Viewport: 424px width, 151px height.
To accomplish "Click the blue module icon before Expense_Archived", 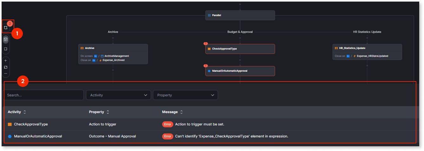I will point(94,60).
